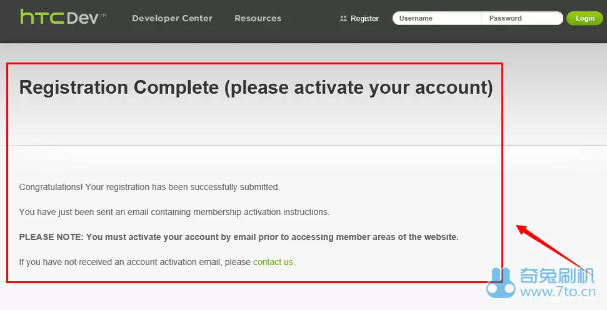Open the Developer Center menu
Screen dimensions: 607x310
(x=172, y=18)
